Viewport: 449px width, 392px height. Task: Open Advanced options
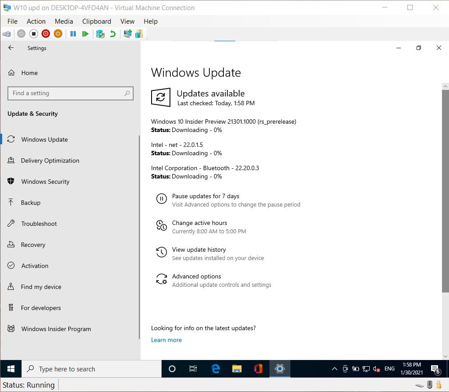[214, 280]
